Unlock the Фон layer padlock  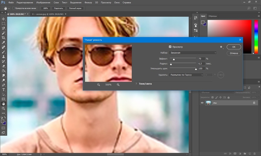[x=254, y=103]
